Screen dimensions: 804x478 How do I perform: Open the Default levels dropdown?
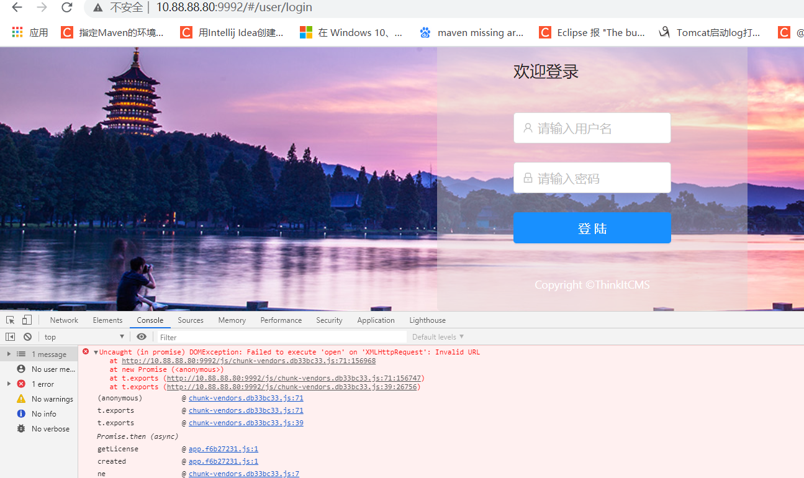tap(438, 337)
